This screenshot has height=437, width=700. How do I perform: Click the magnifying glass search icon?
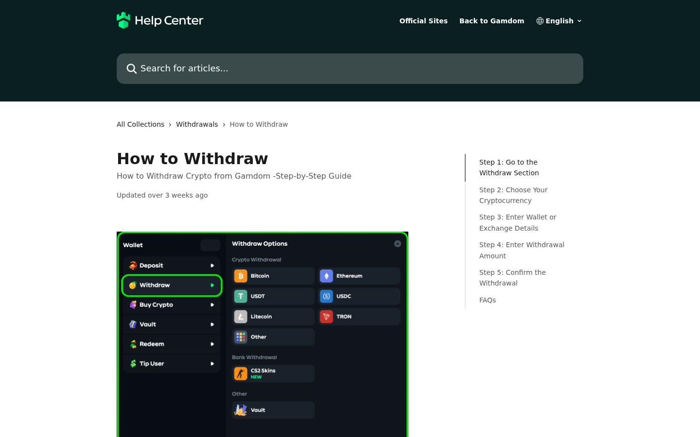click(131, 68)
